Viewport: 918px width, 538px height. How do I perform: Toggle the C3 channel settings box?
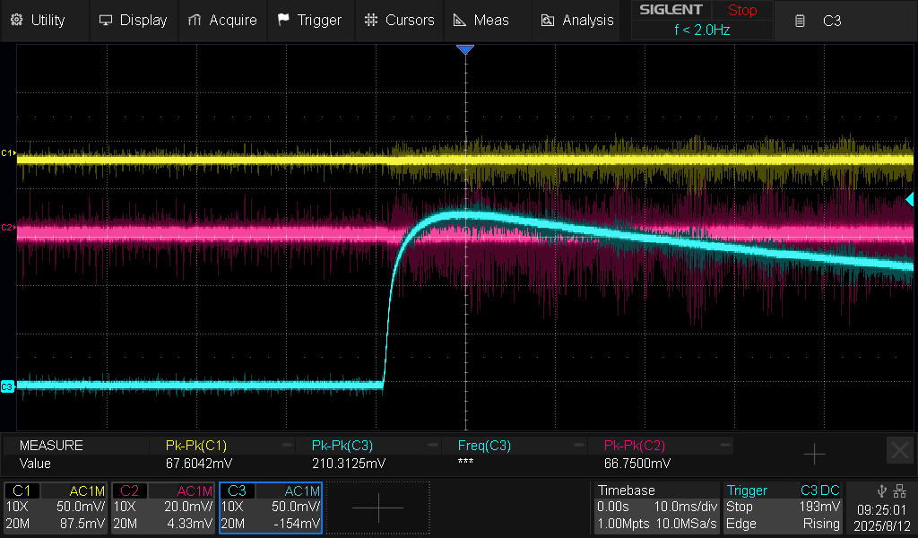click(x=270, y=508)
